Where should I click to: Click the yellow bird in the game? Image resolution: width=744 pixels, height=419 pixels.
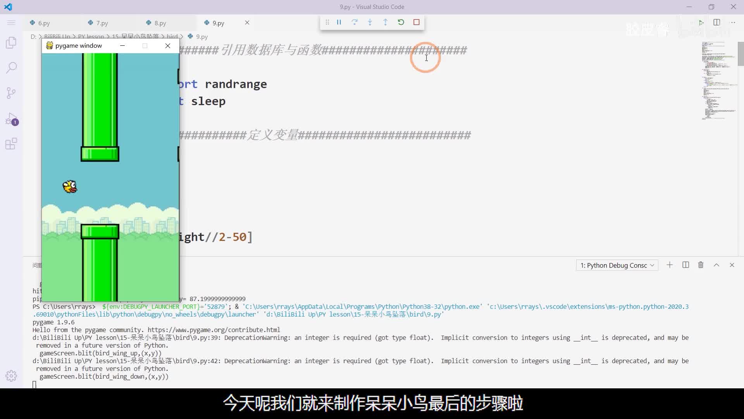click(x=70, y=187)
